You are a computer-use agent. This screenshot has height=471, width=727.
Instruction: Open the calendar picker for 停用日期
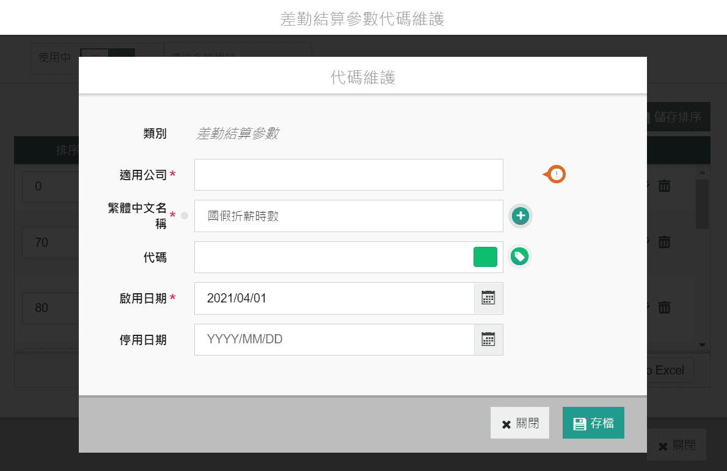(488, 340)
